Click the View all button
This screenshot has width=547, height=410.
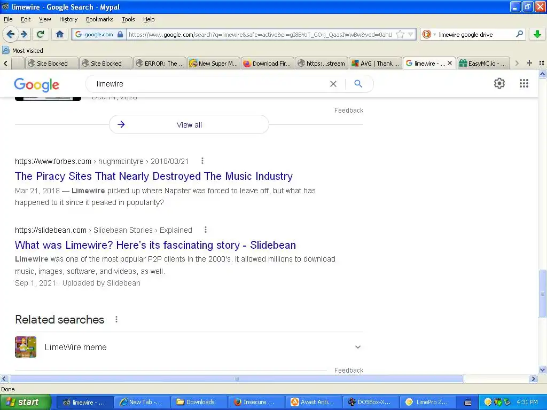pos(189,124)
